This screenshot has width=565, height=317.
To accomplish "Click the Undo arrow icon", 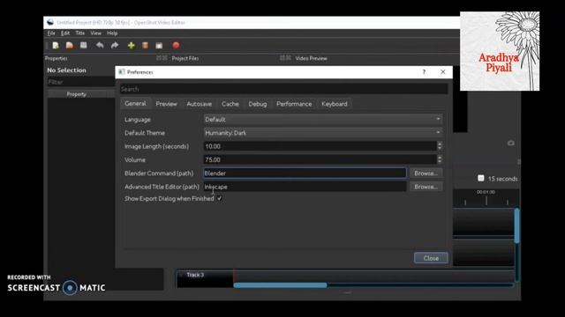I will pyautogui.click(x=100, y=45).
